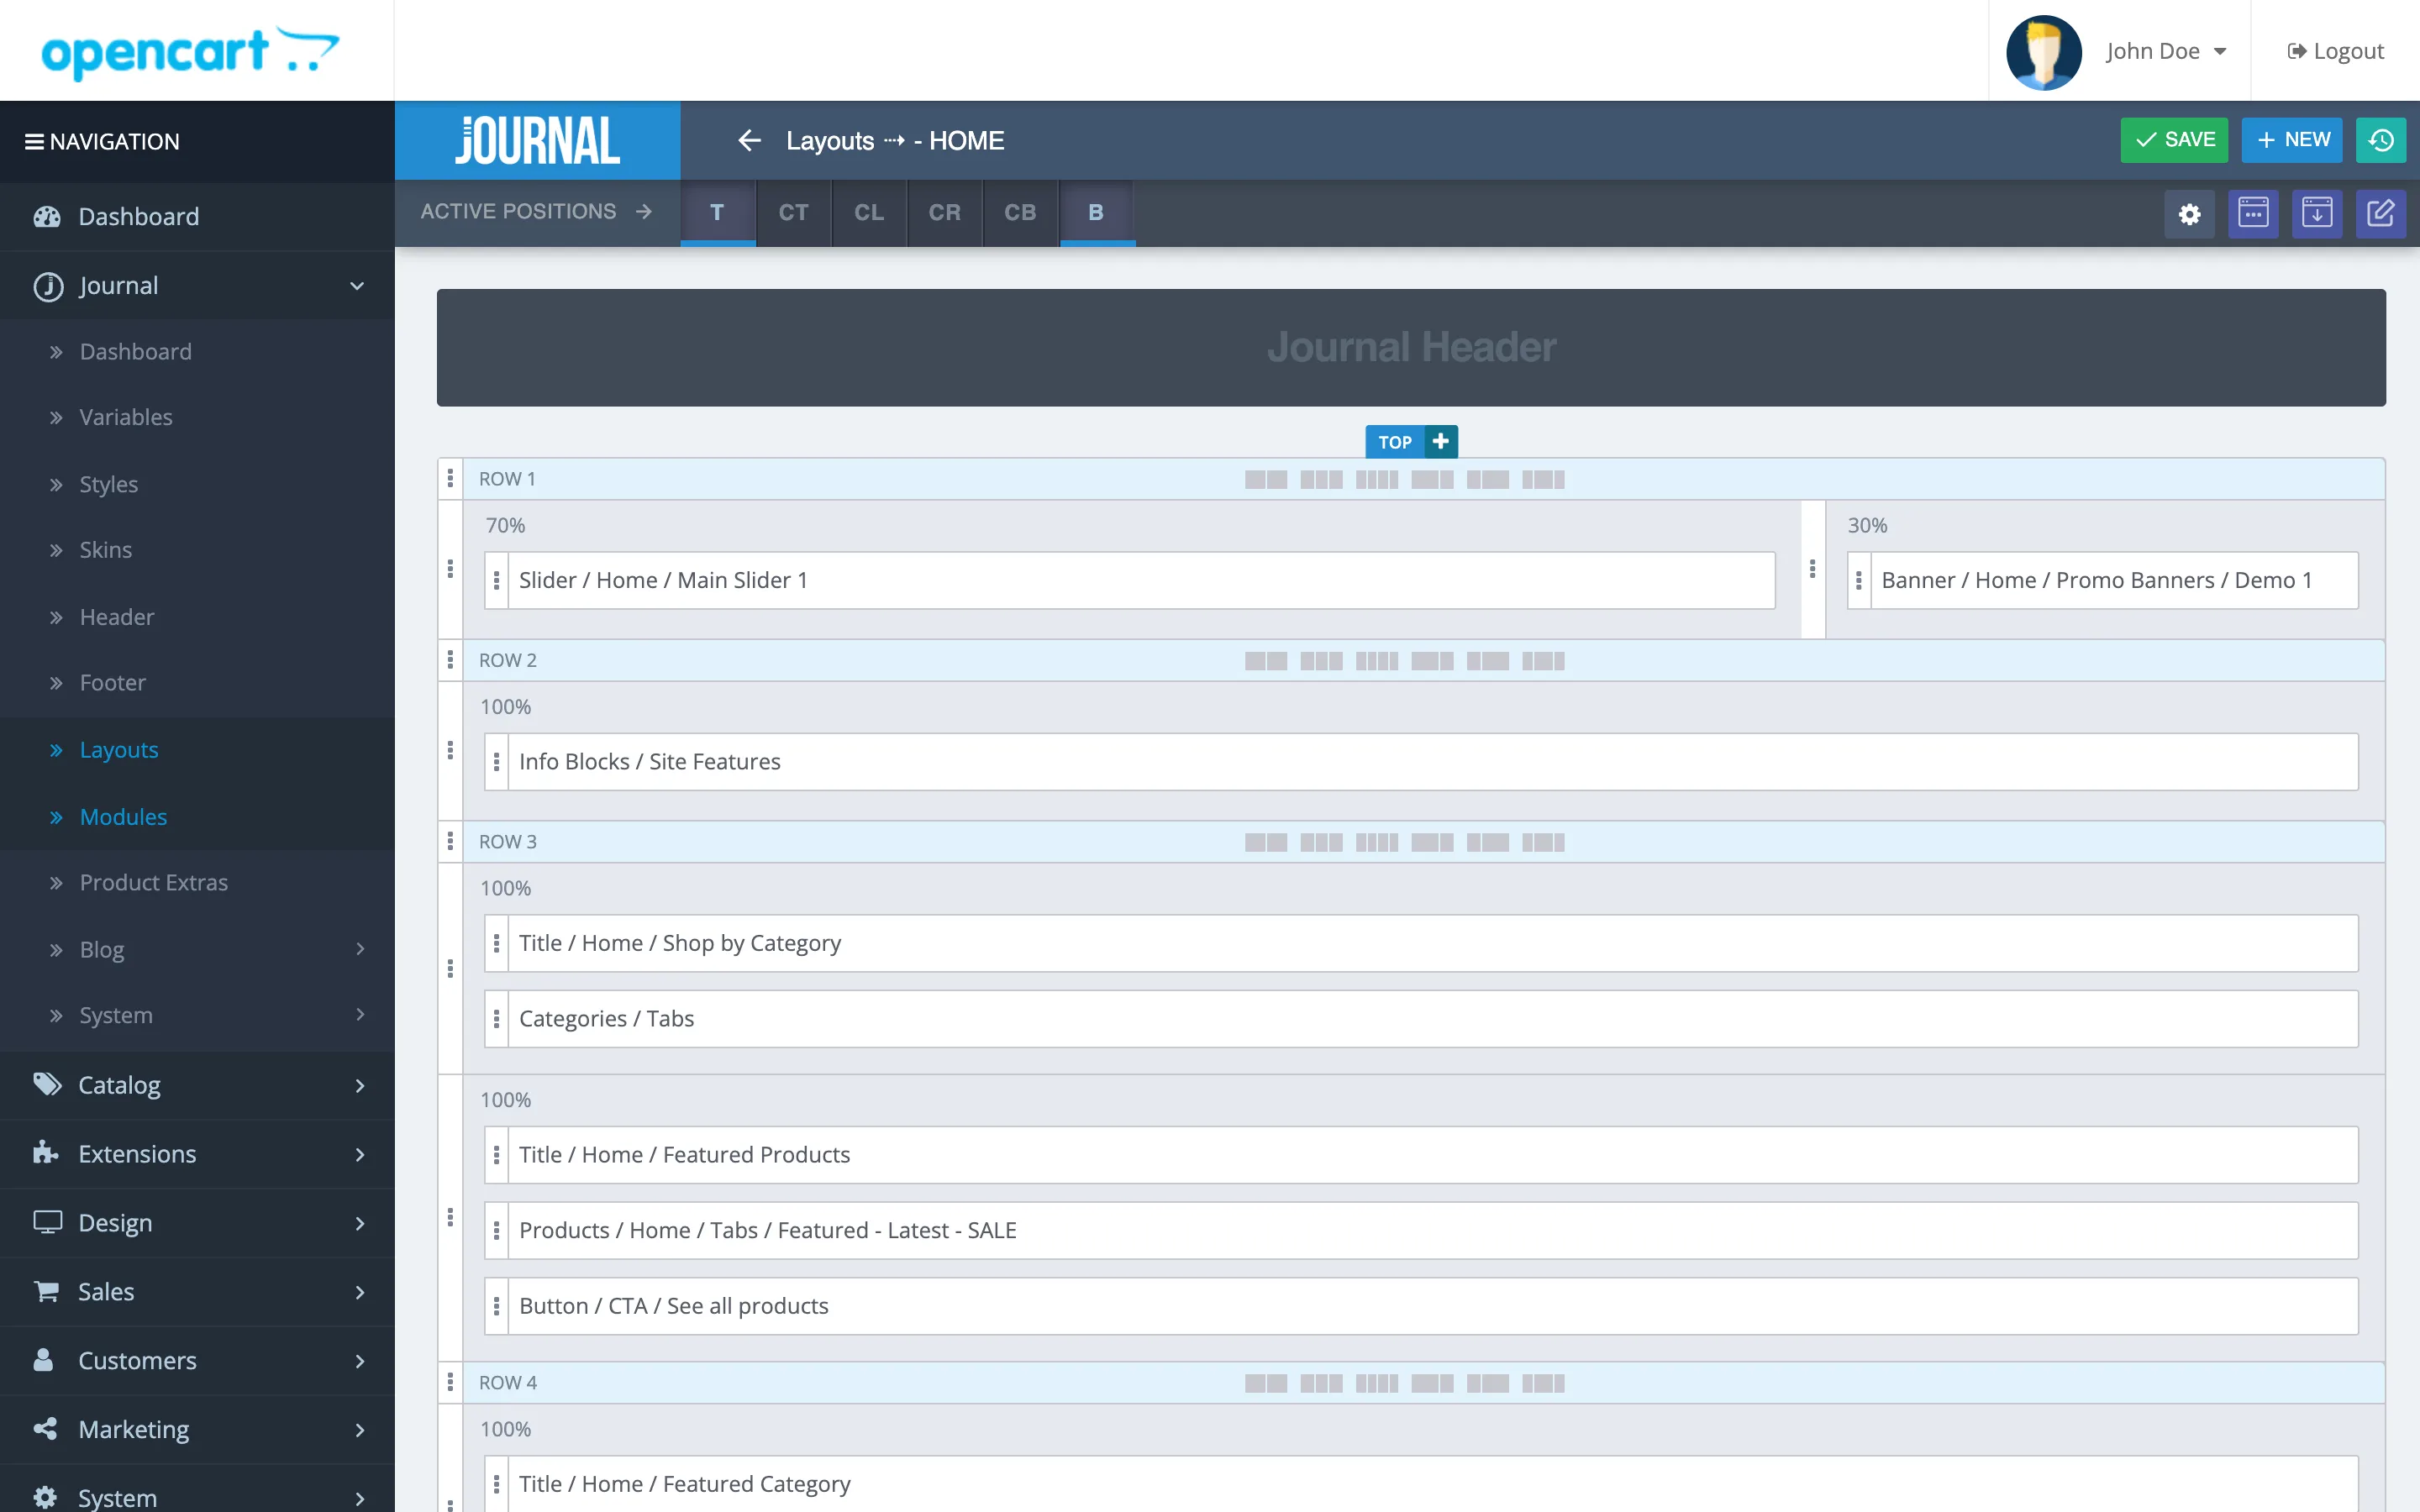Click handle of Categories / Tabs module
Viewport: 2420px width, 1512px height.
[x=496, y=1019]
